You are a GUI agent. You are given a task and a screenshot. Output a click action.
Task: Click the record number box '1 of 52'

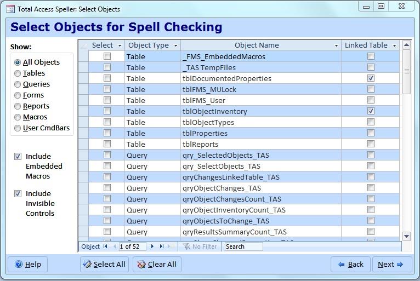click(x=132, y=246)
